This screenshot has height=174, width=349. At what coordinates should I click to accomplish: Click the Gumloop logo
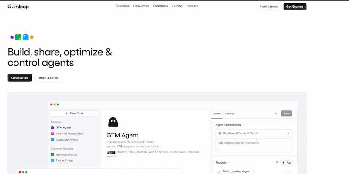click(x=18, y=7)
